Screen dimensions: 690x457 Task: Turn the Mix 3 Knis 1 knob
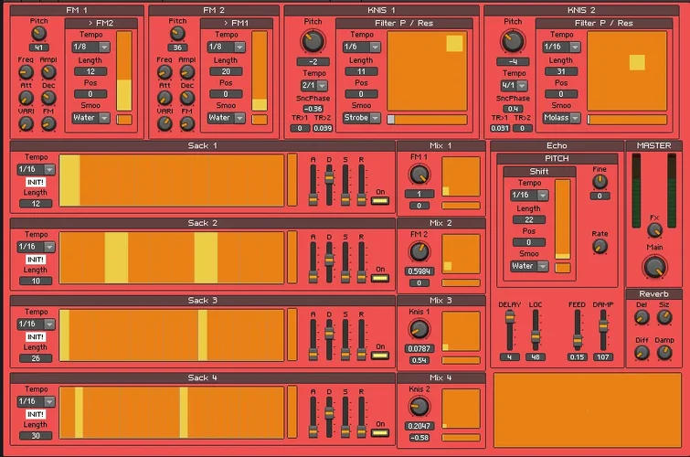(419, 329)
